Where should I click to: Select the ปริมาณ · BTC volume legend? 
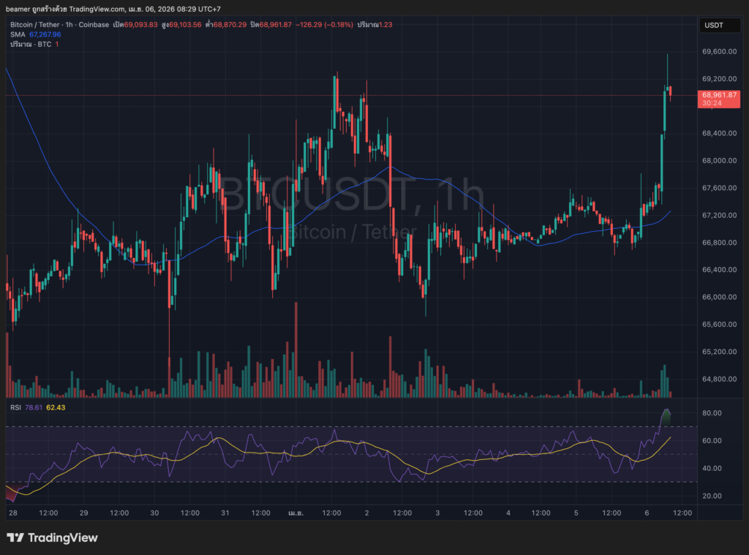[x=29, y=44]
